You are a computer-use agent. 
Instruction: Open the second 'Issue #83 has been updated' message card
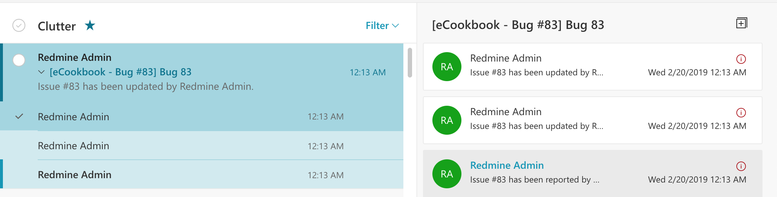(593, 120)
